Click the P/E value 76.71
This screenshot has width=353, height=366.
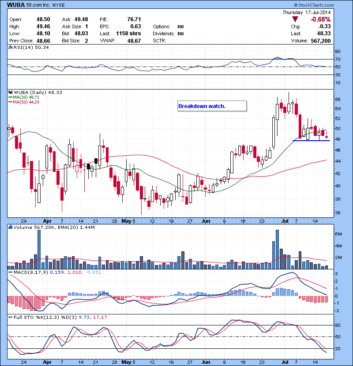(x=134, y=19)
